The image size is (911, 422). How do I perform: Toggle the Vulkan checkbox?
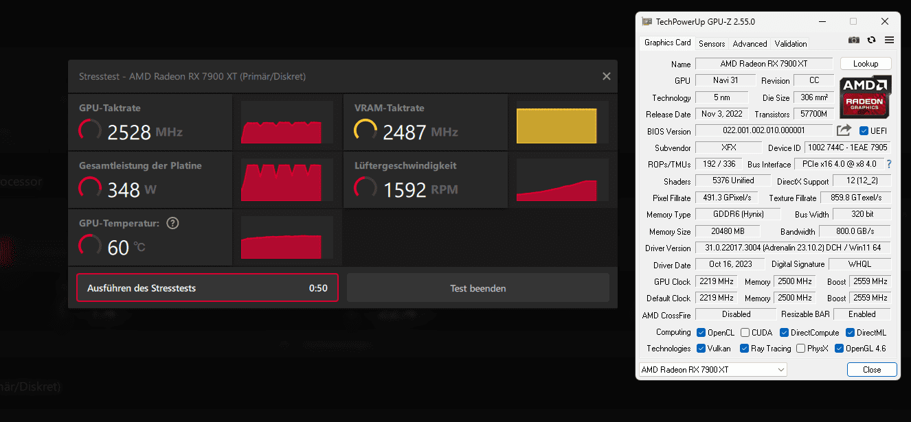tap(701, 349)
